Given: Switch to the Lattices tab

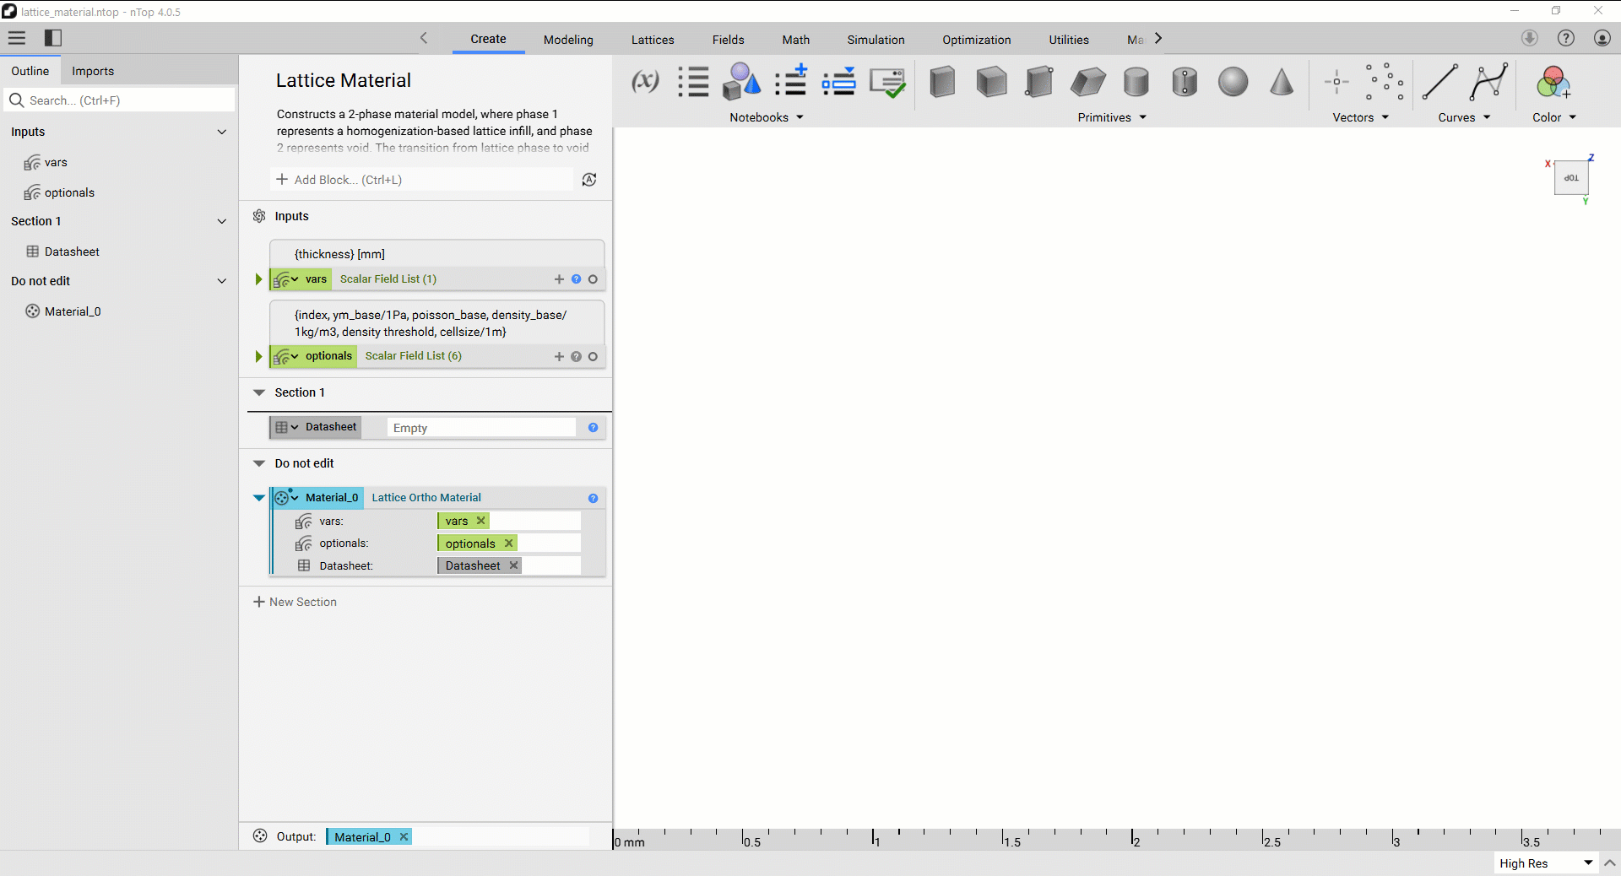Looking at the screenshot, I should pos(653,40).
